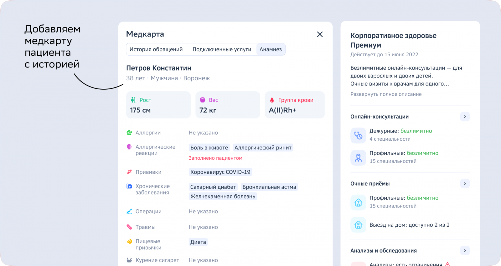Viewport: 501px width, 266px height.
Task: Click the Пищевые привычки banana icon
Action: [x=129, y=241]
